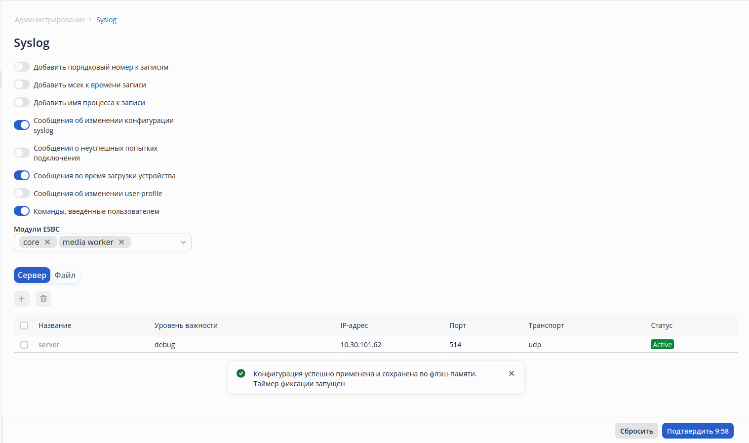The image size is (749, 443).
Task: Click the green success checkmark icon
Action: (x=241, y=373)
